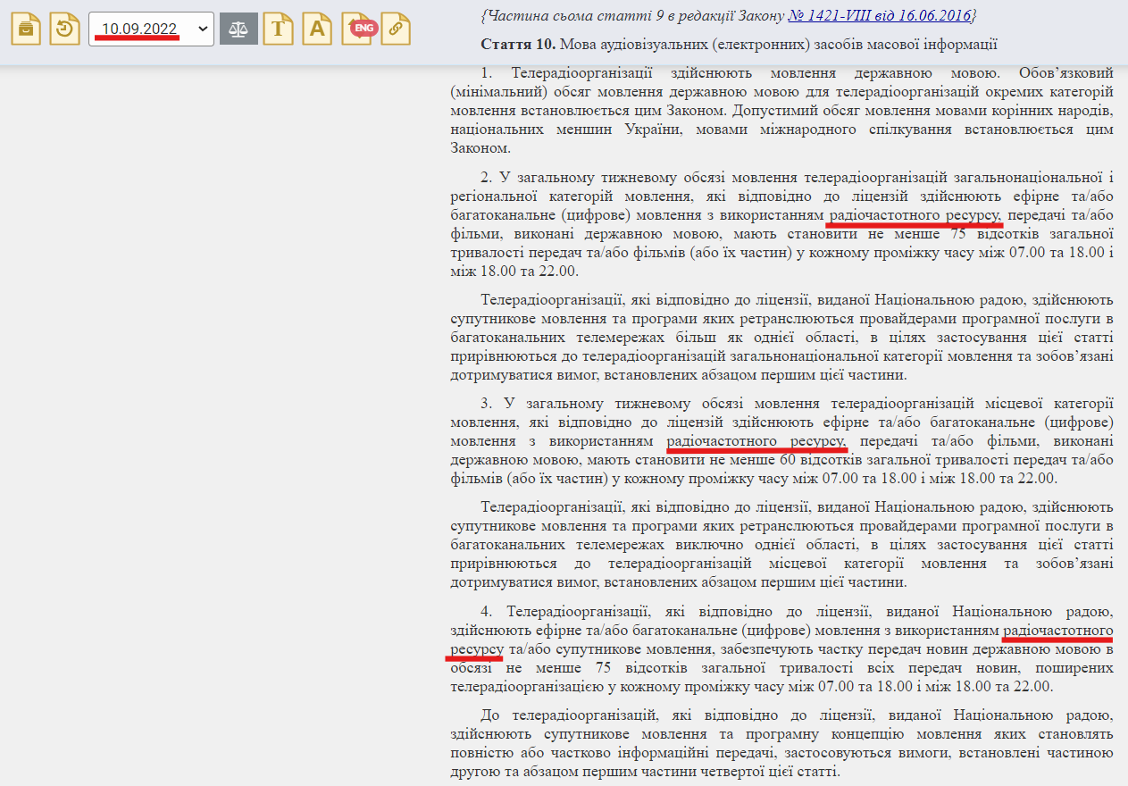Open the document card icon

pos(25,28)
